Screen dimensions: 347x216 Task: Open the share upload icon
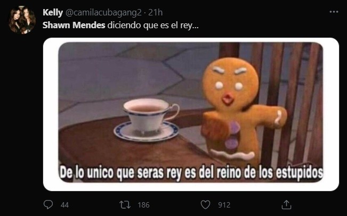(286, 204)
